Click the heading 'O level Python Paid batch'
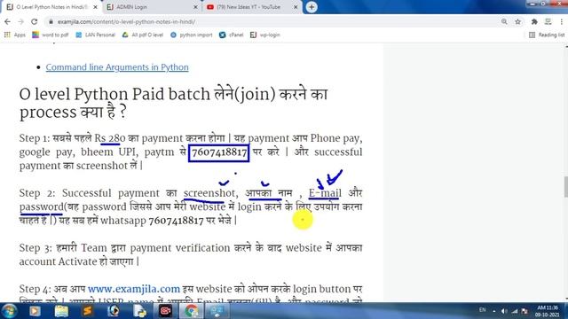This screenshot has height=319, width=568. (173, 103)
